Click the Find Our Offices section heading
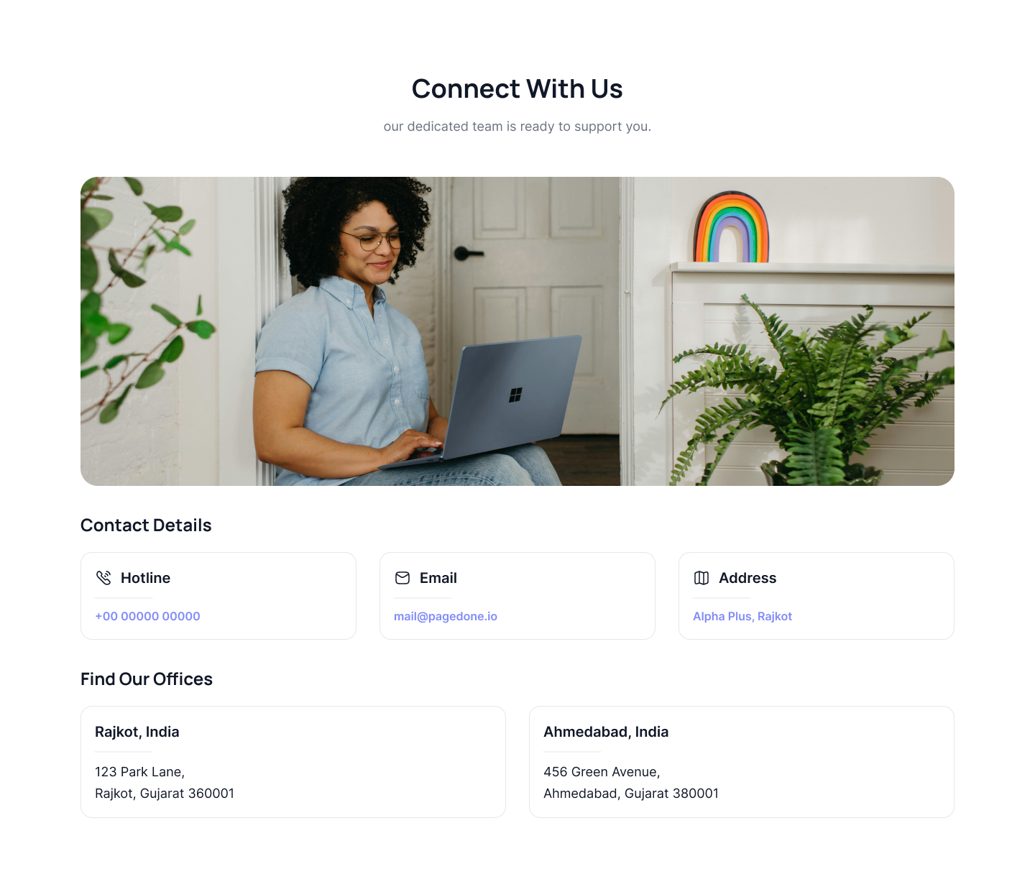The width and height of the screenshot is (1035, 887). point(147,679)
